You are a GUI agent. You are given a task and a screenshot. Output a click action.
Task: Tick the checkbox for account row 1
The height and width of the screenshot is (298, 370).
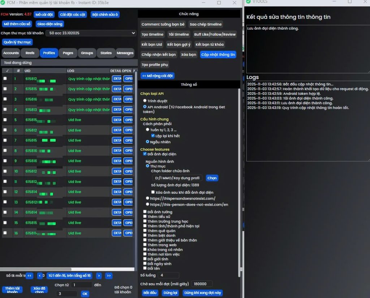5,79
